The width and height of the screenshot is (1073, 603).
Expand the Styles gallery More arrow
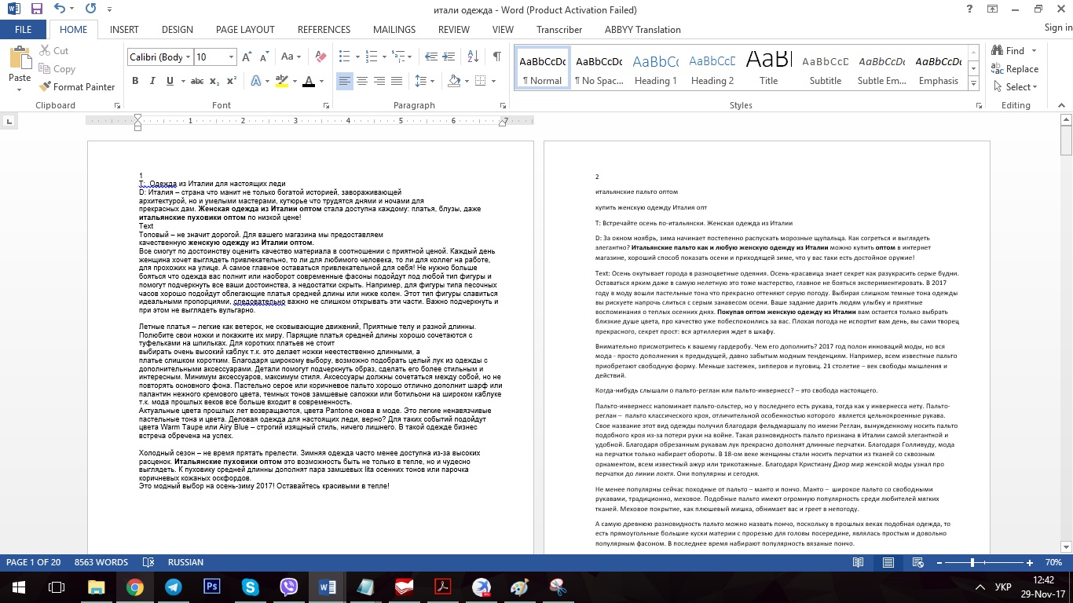point(973,84)
